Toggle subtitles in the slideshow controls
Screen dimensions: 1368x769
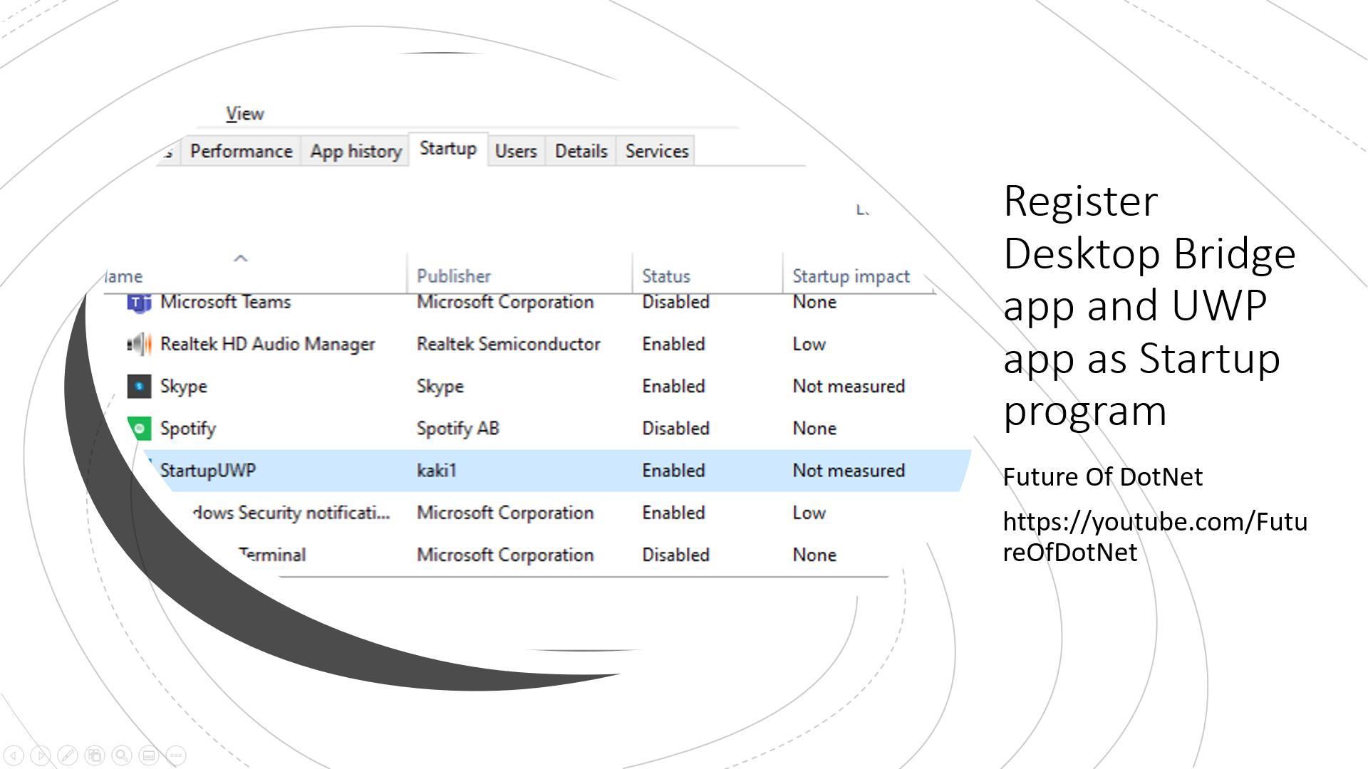click(149, 755)
